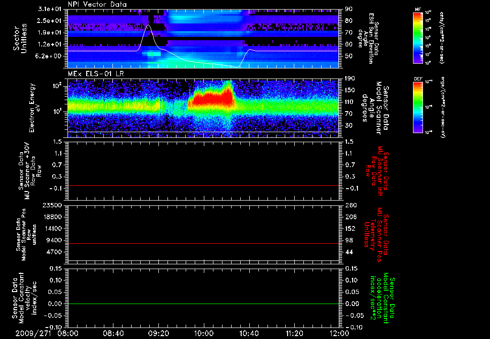
Task: Click the 'ESH Sun Elevation Angle' axis label
Action: (368, 38)
